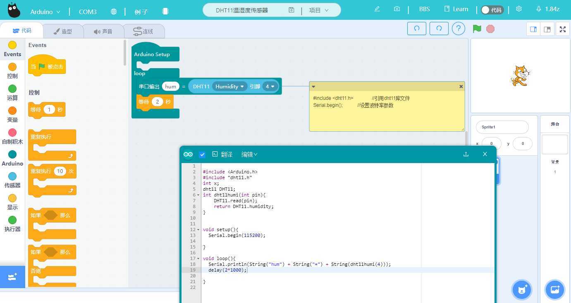This screenshot has width=571, height=303.
Task: Stop the program with the red circle
Action: click(490, 29)
